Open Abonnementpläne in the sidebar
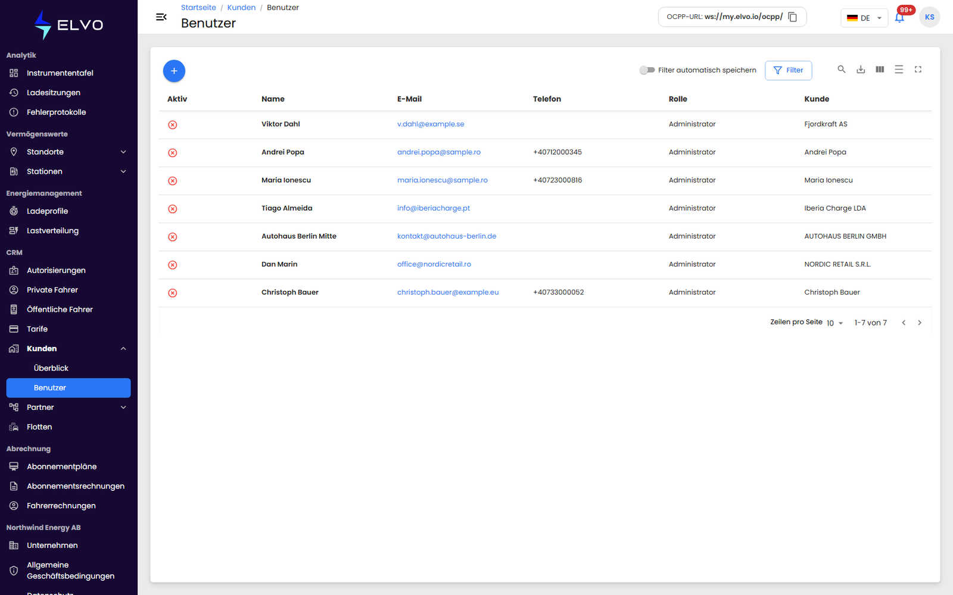 click(x=68, y=466)
